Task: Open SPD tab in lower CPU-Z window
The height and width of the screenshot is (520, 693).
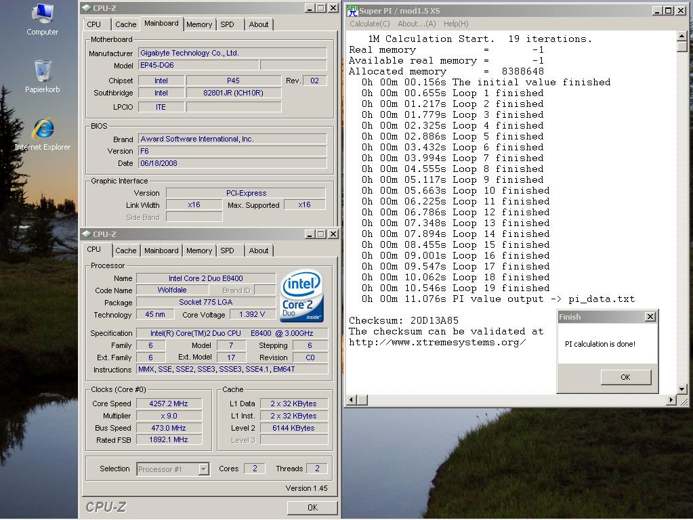Action: [x=227, y=251]
